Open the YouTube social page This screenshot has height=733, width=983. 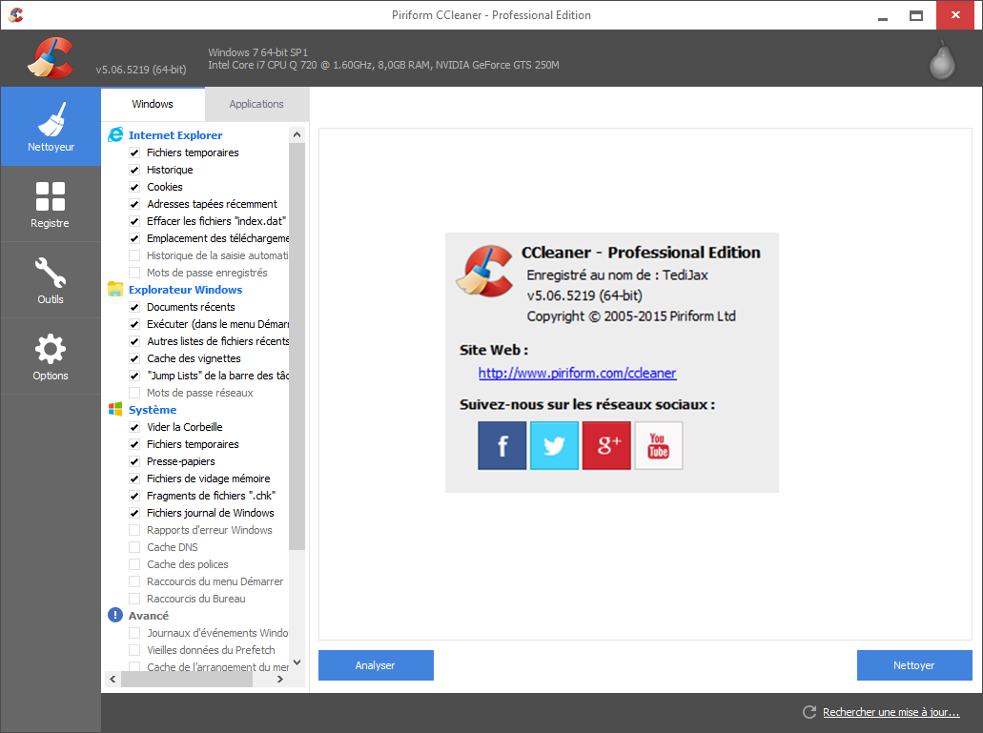658,445
